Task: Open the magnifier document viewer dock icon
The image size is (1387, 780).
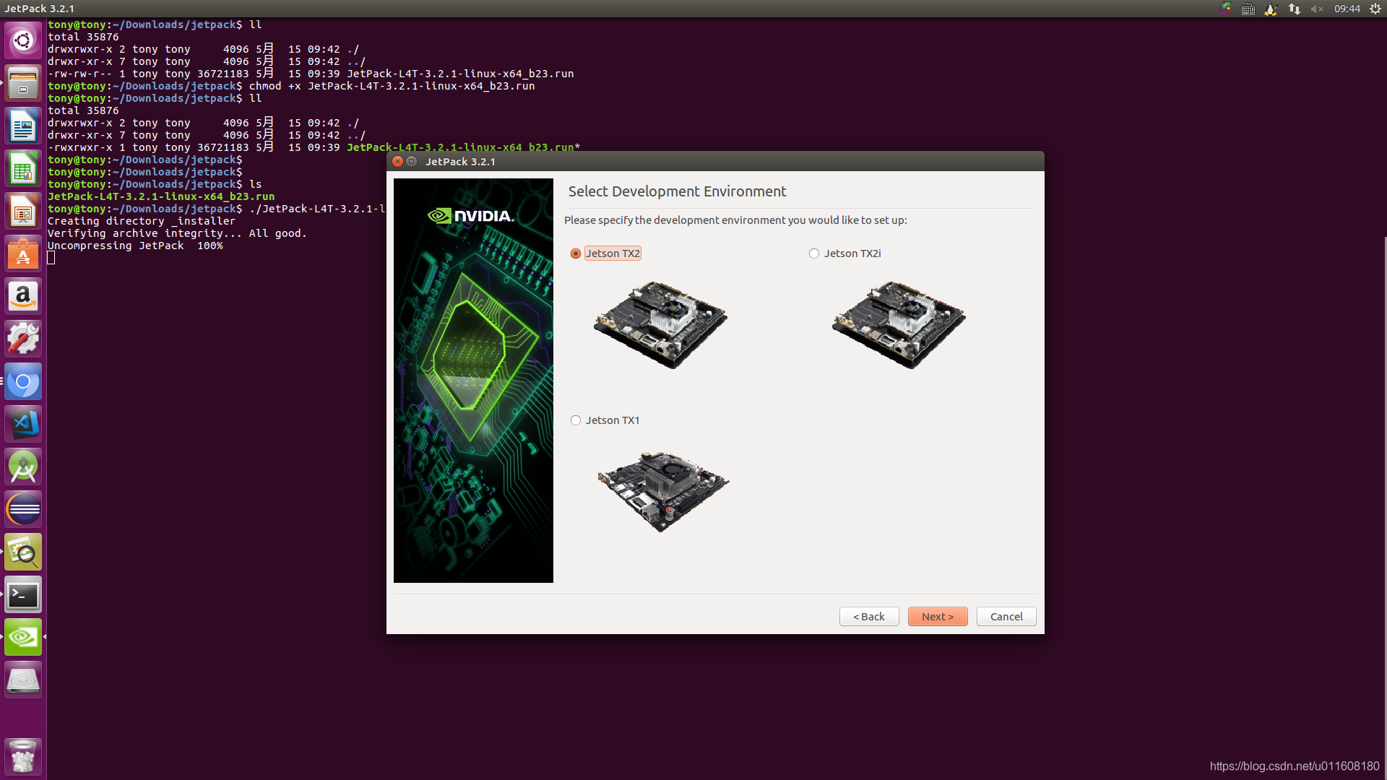Action: tap(23, 552)
